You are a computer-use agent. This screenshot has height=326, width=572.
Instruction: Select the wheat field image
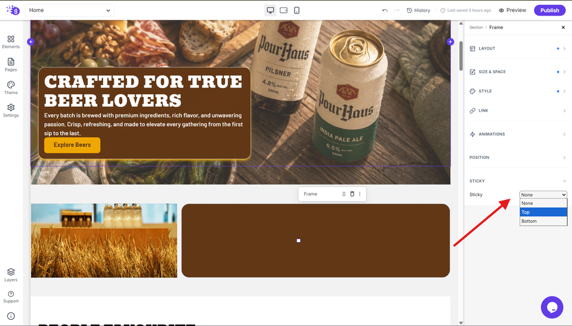(x=104, y=240)
